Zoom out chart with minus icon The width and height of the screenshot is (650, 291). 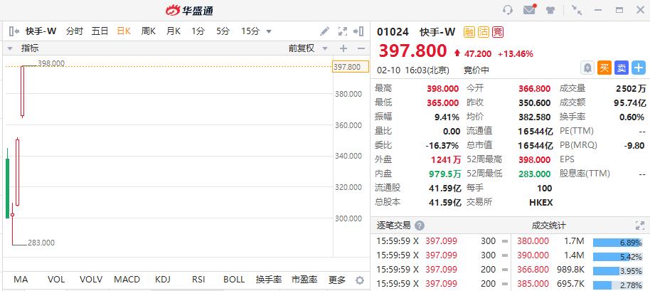(x=361, y=48)
